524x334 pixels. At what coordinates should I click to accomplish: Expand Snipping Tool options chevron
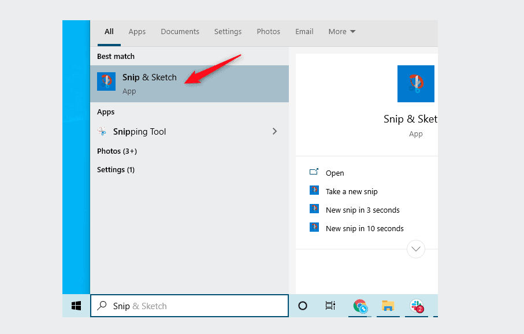[274, 132]
